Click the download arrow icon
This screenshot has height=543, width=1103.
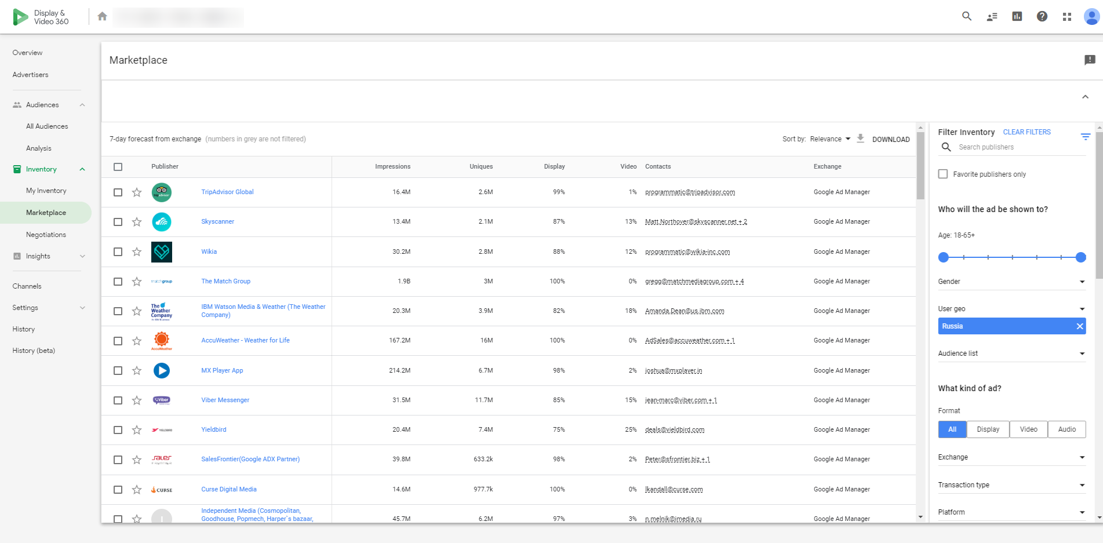click(x=860, y=139)
